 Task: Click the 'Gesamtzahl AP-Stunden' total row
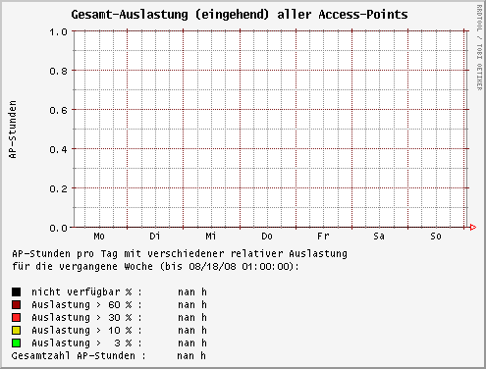click(x=109, y=355)
